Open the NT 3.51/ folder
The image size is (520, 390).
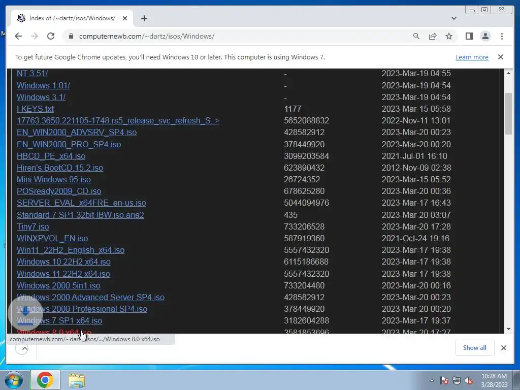32,73
